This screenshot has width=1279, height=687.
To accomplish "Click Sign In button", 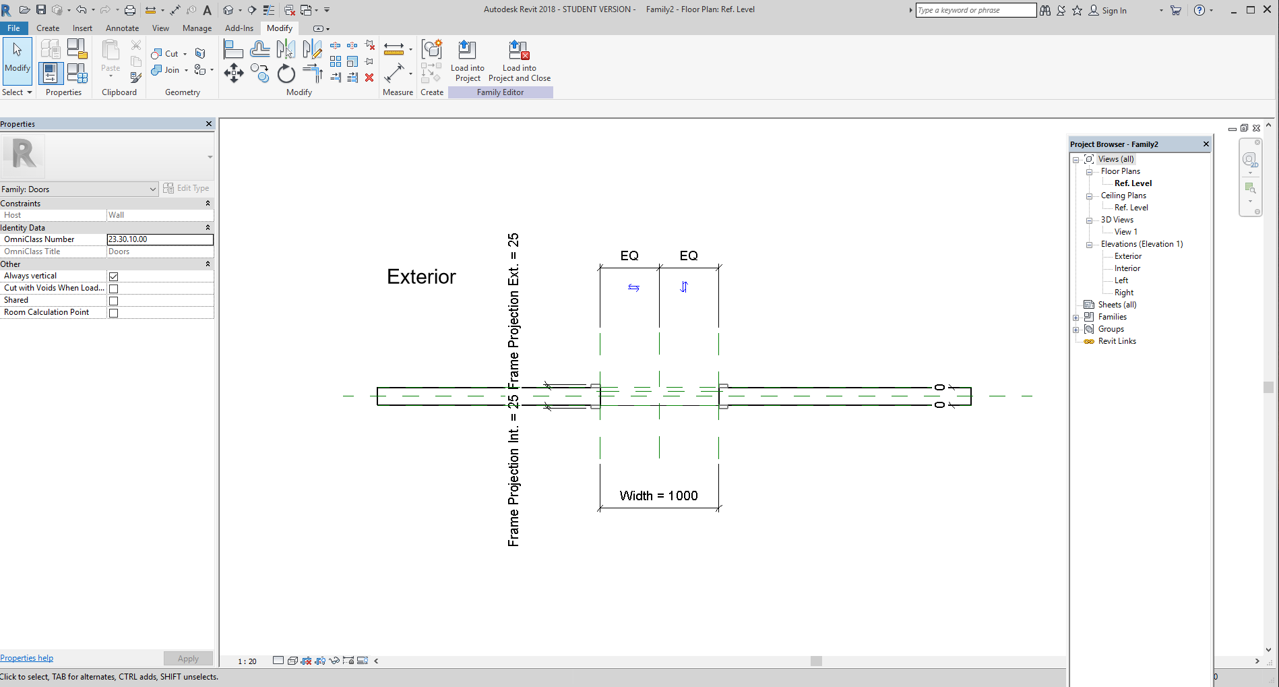I will pos(1108,10).
